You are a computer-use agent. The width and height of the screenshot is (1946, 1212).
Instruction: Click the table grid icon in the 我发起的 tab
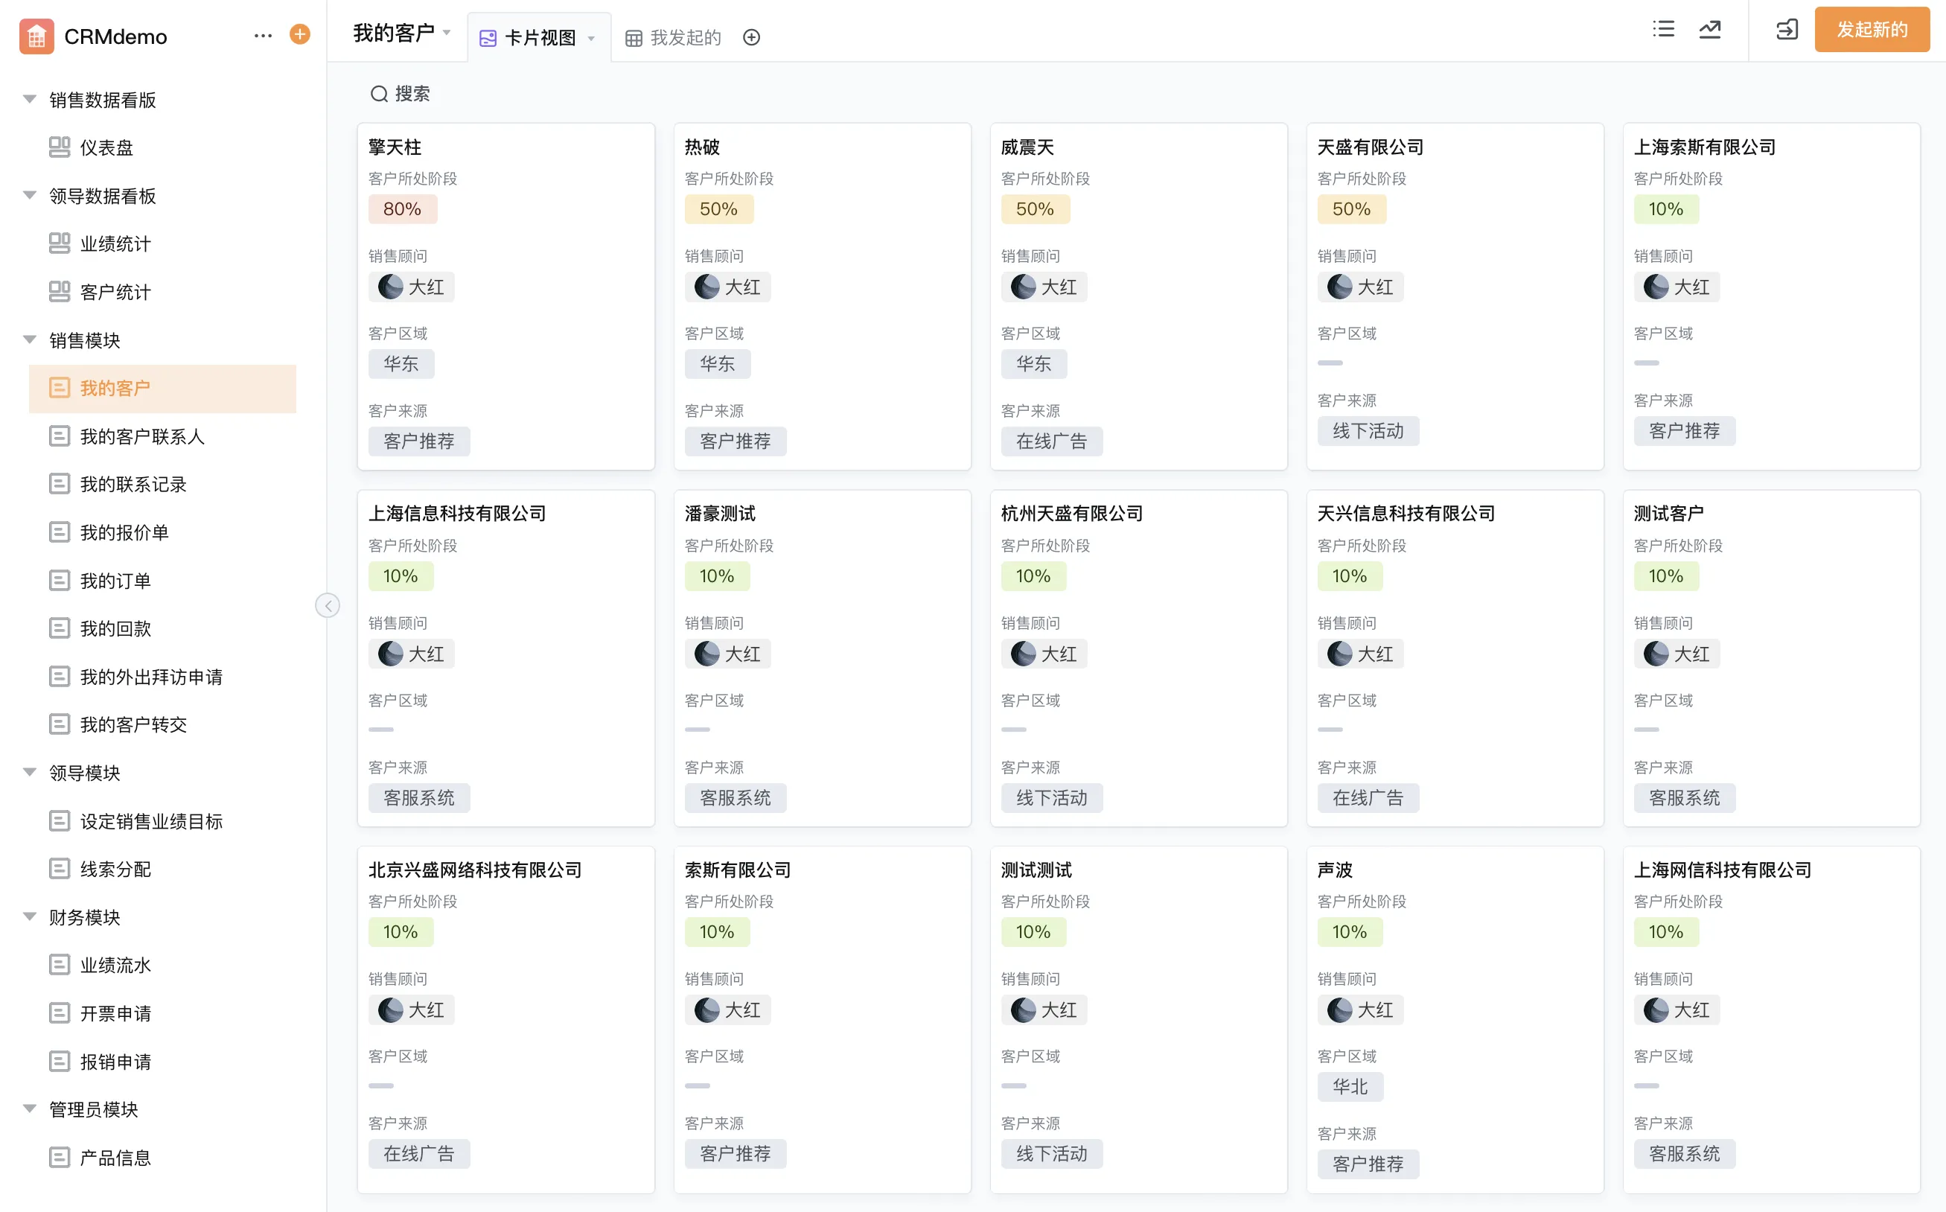pyautogui.click(x=634, y=39)
